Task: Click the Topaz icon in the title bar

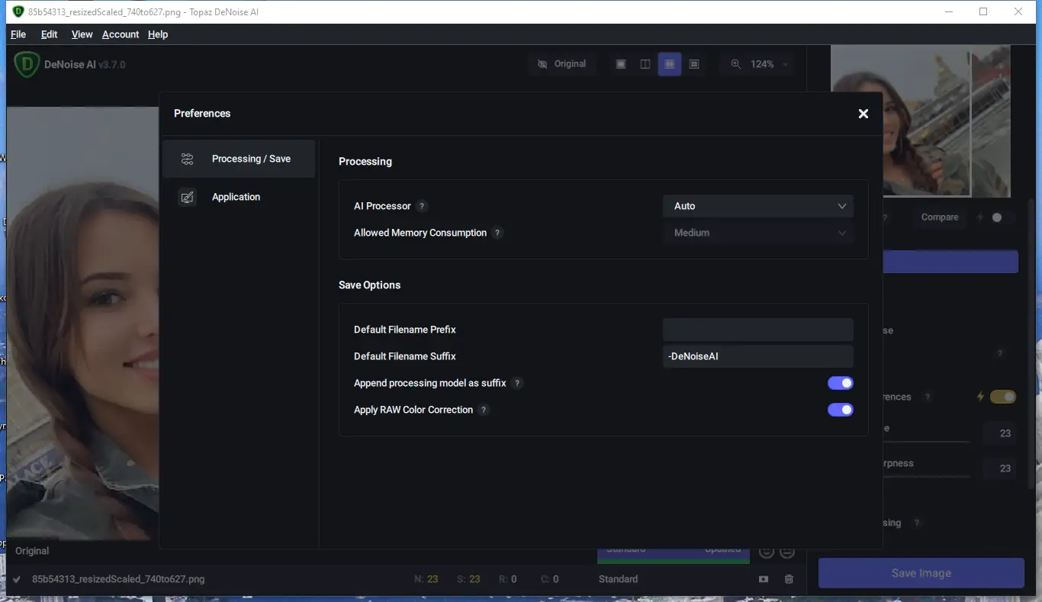Action: pyautogui.click(x=18, y=11)
